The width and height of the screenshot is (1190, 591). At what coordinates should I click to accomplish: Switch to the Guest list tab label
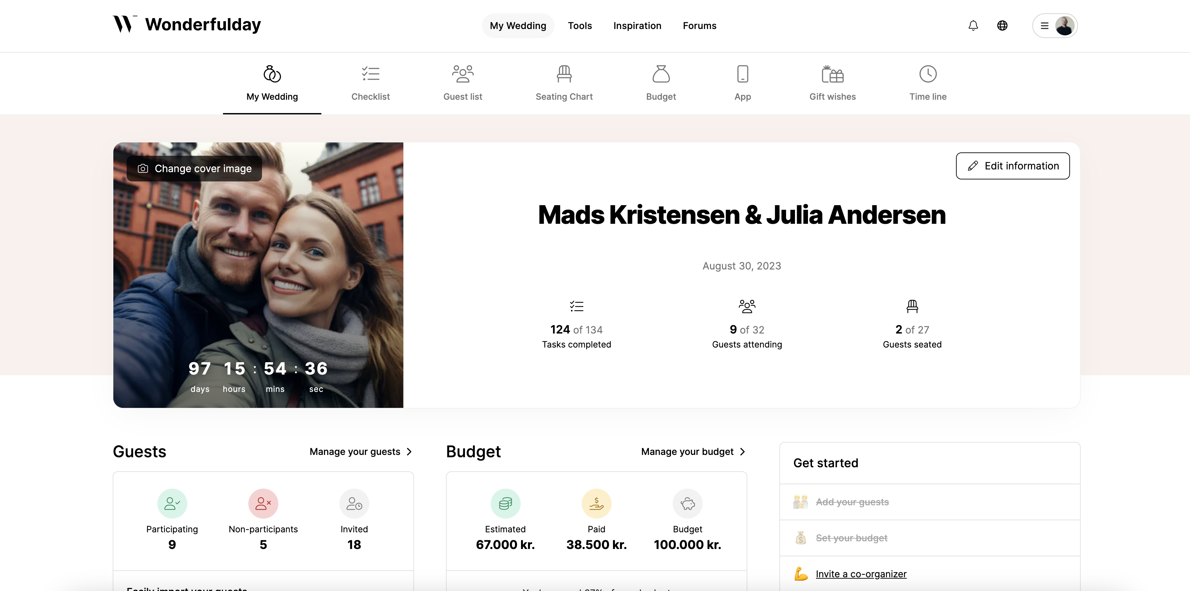coord(462,97)
